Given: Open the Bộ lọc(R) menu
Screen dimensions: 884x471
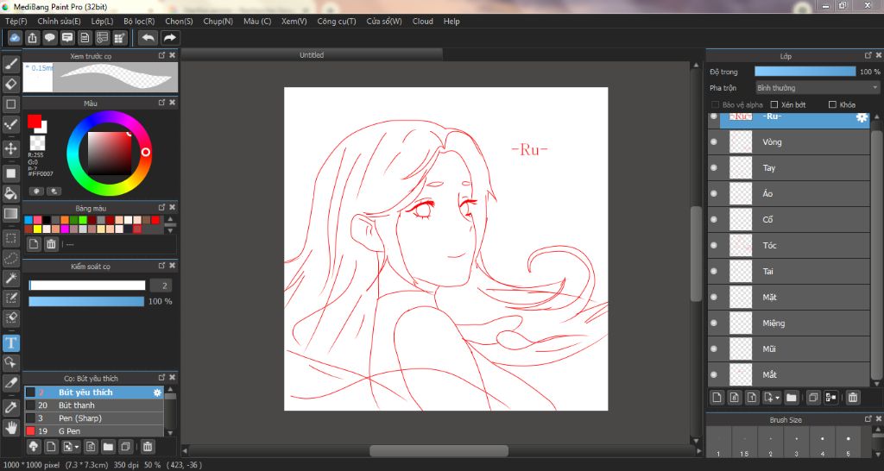Looking at the screenshot, I should click(x=139, y=21).
